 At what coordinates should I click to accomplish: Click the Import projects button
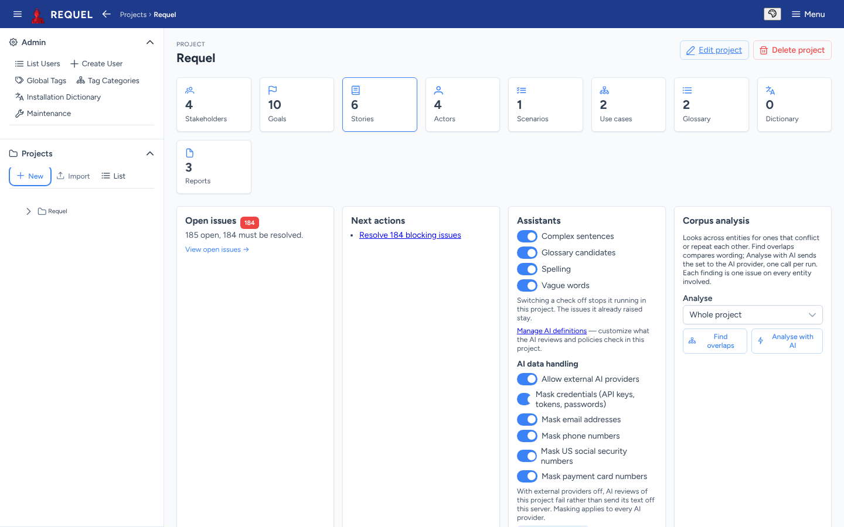pyautogui.click(x=73, y=176)
